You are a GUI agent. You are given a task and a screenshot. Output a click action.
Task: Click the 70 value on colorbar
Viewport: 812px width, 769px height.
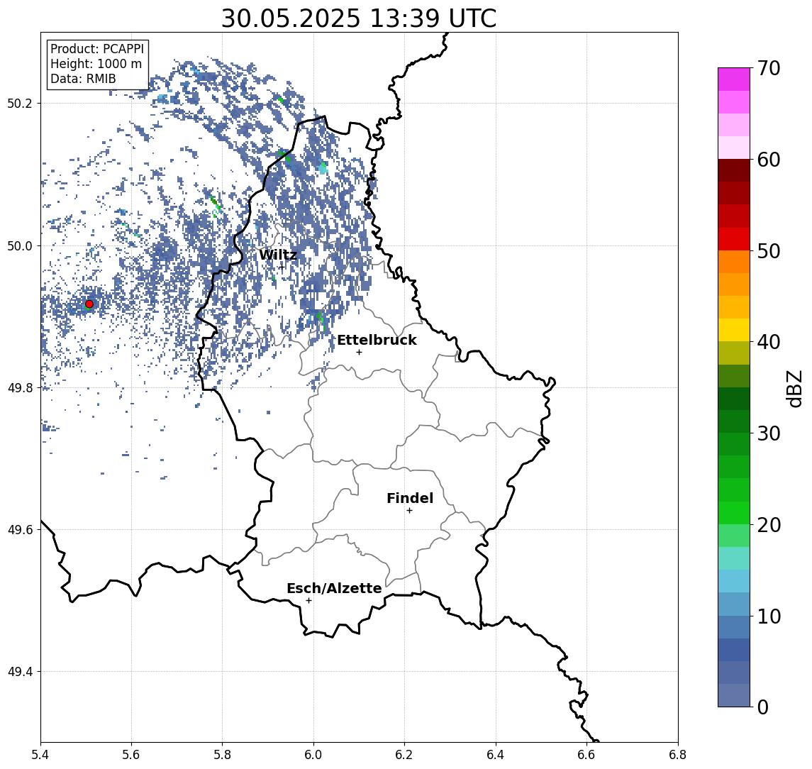pyautogui.click(x=768, y=68)
